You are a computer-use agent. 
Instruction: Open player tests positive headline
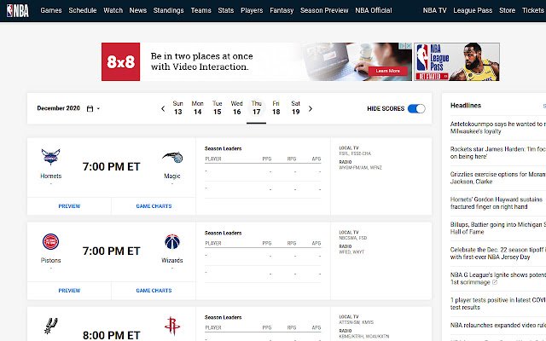click(498, 303)
